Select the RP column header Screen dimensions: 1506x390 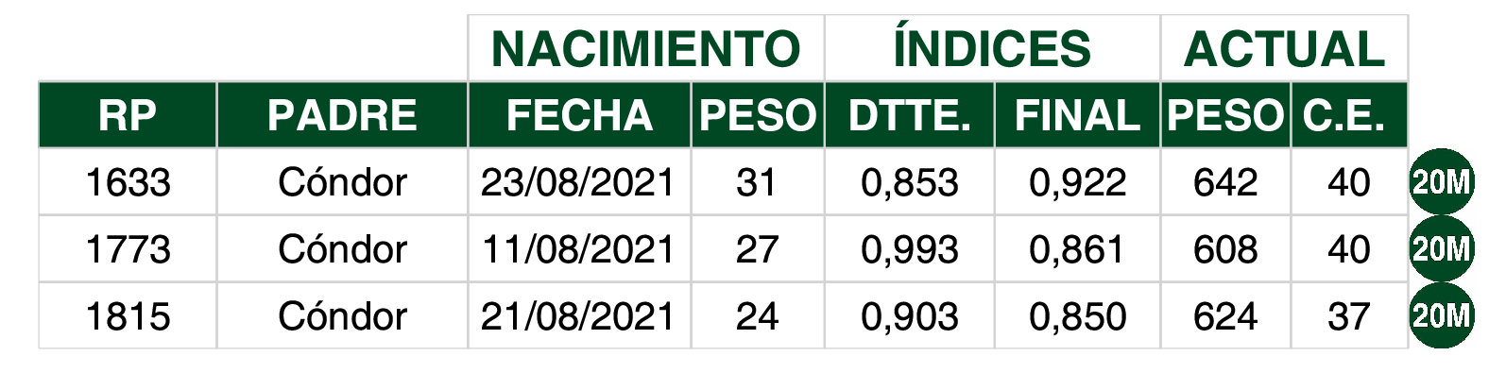(128, 115)
